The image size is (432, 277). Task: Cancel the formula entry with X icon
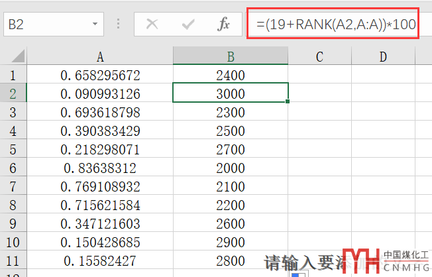click(x=152, y=25)
